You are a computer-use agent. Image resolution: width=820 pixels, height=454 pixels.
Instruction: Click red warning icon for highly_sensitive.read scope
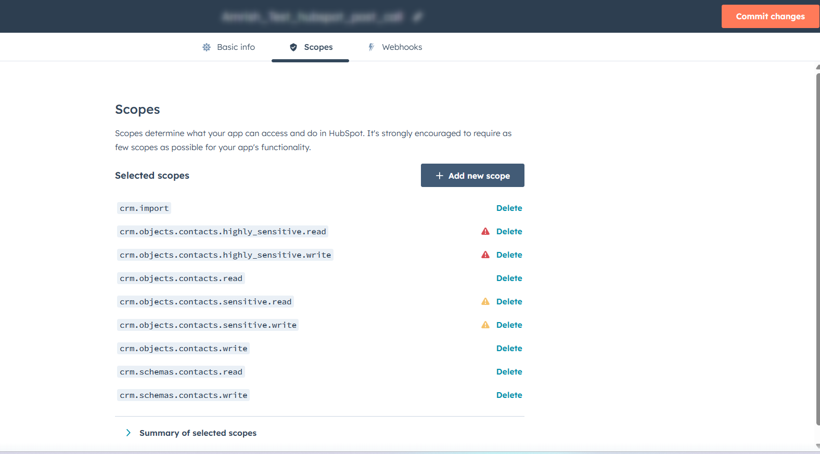485,232
